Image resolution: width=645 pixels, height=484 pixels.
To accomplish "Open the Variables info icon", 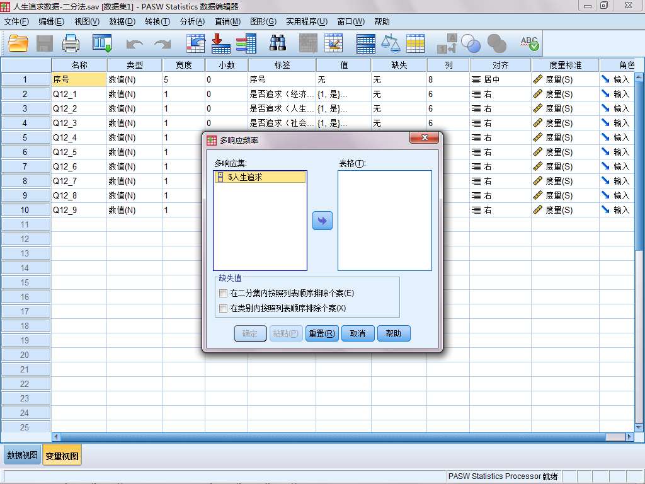I will pos(246,43).
